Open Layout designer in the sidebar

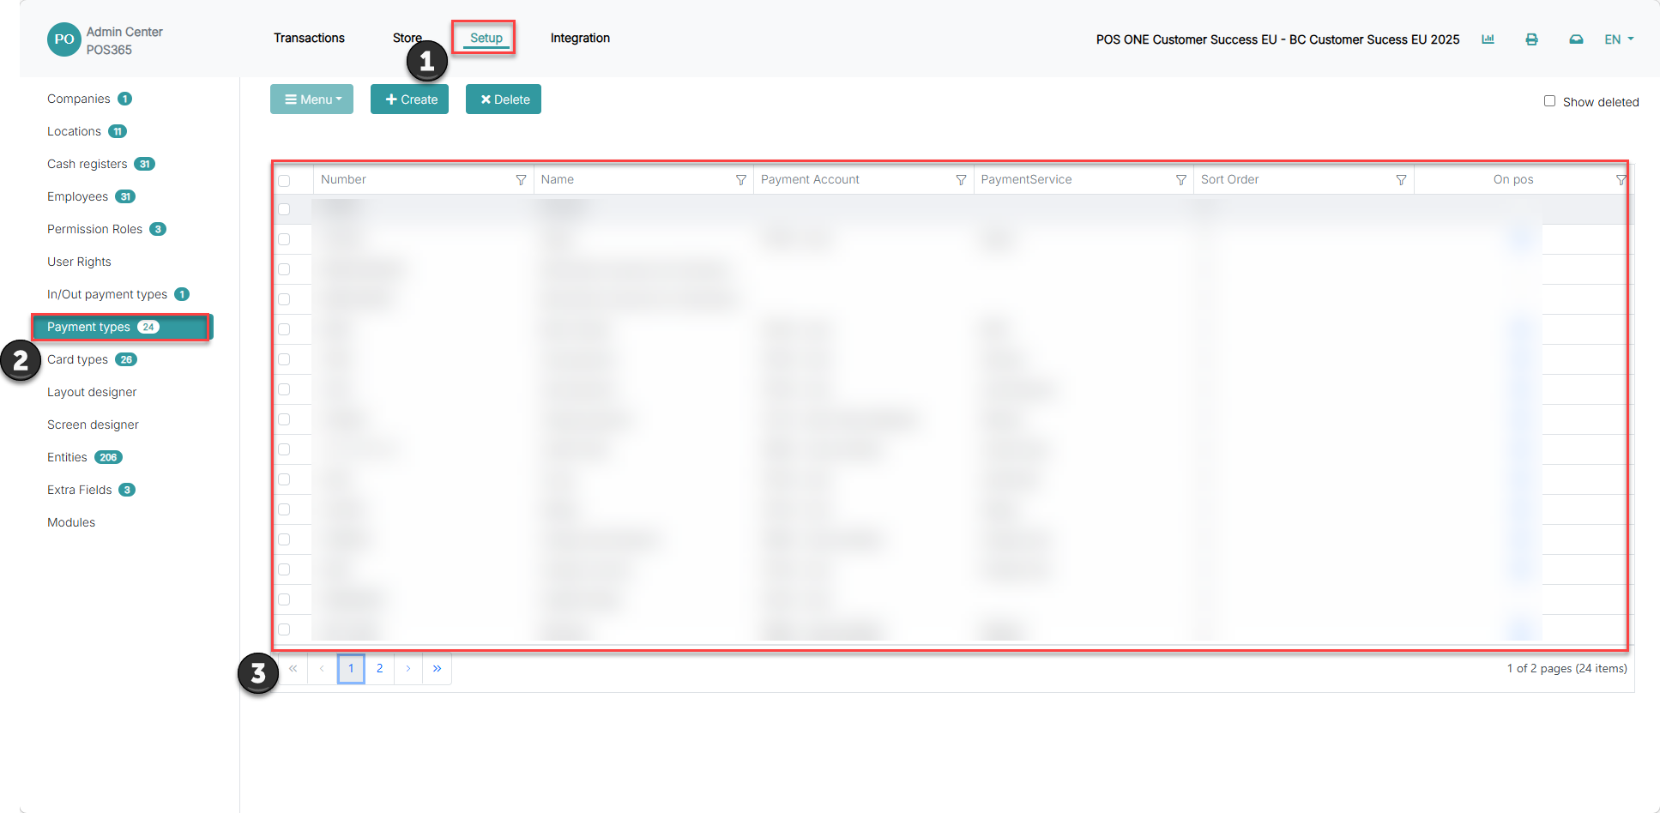pyautogui.click(x=92, y=392)
